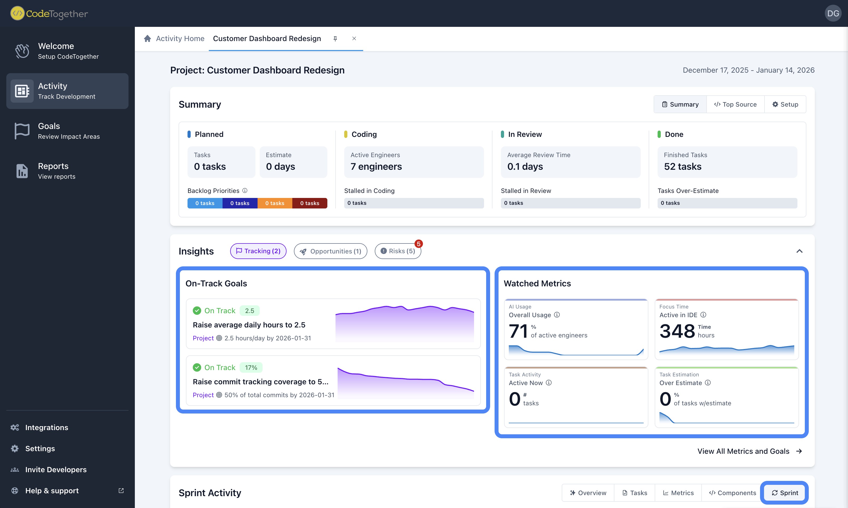Open Goals via the flag icon in sidebar
Viewport: 848px width, 508px height.
pyautogui.click(x=22, y=131)
